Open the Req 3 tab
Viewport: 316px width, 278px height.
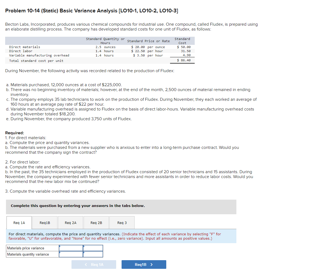(122, 222)
